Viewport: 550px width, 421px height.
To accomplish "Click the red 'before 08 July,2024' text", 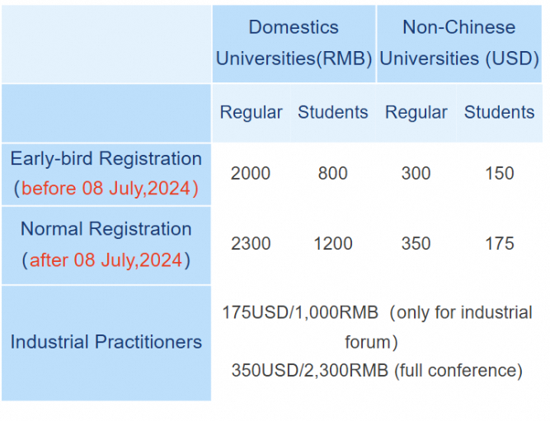I will click(x=106, y=188).
